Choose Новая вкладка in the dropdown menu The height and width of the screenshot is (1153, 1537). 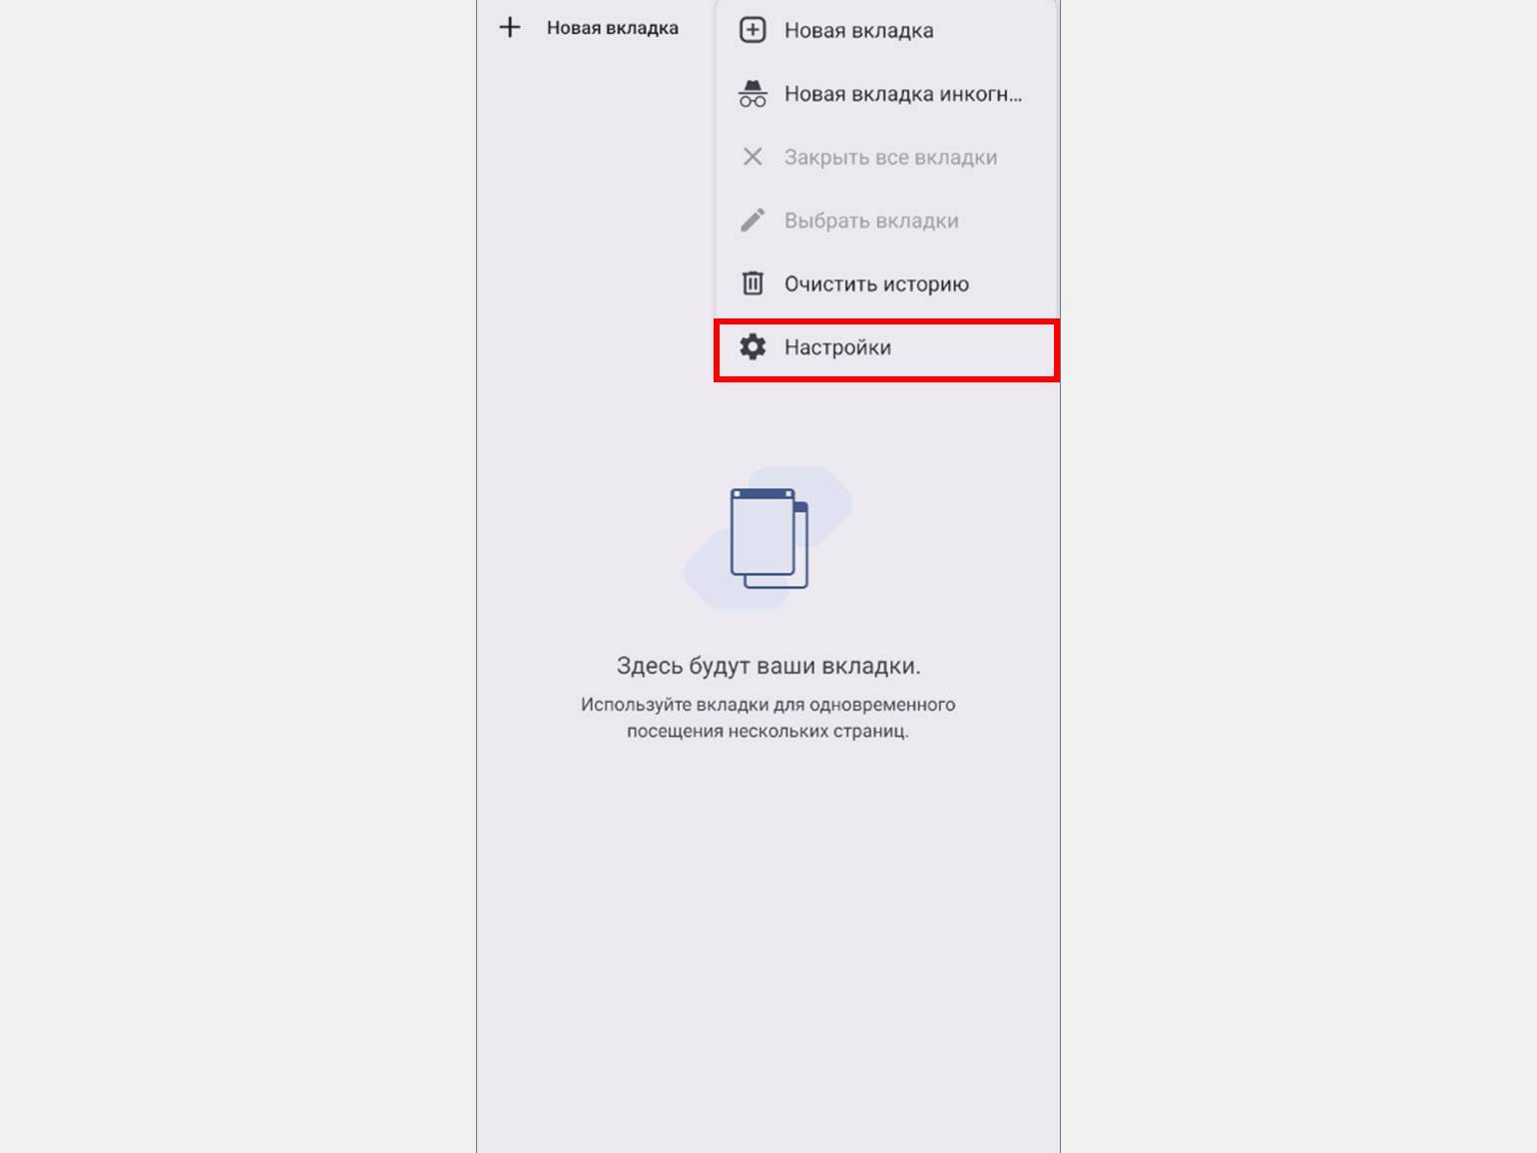886,30
